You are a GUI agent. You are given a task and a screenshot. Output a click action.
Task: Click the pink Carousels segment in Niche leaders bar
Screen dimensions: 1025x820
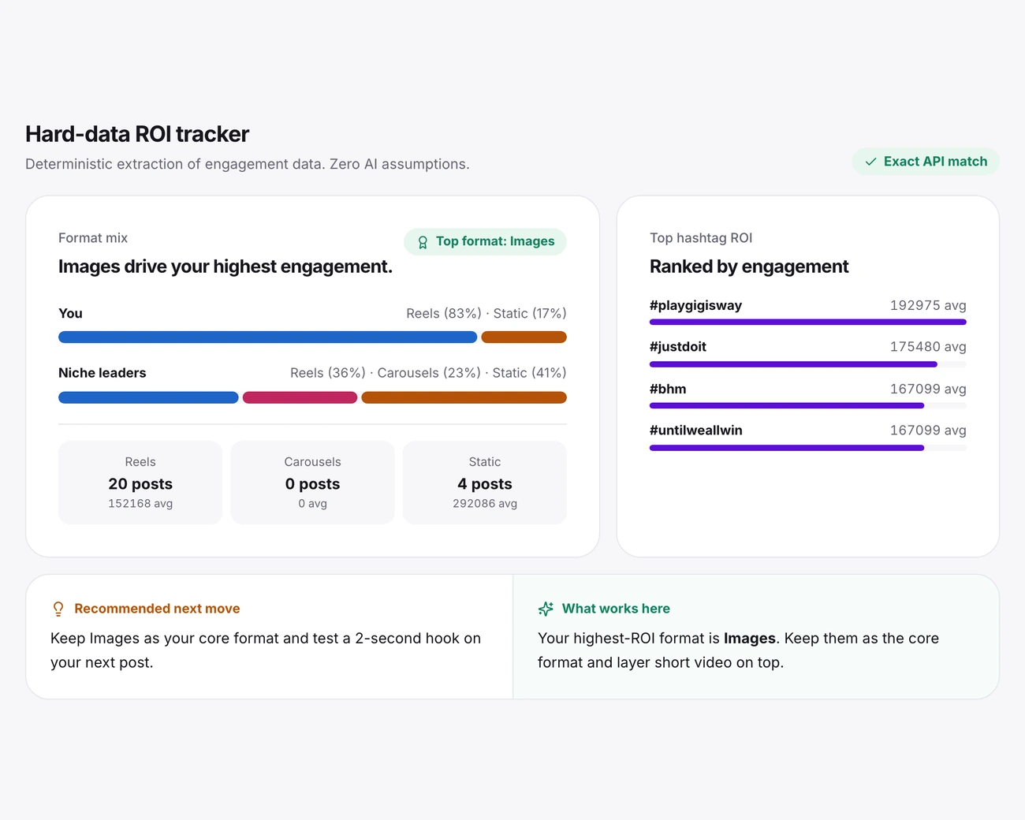tap(300, 397)
